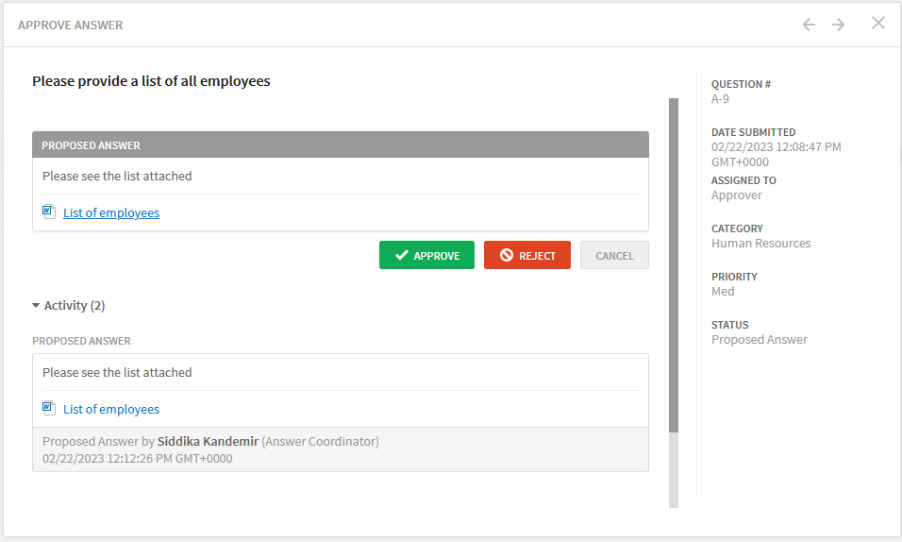Click the Word document icon in Proposed Answer
The width and height of the screenshot is (902, 542).
(49, 212)
